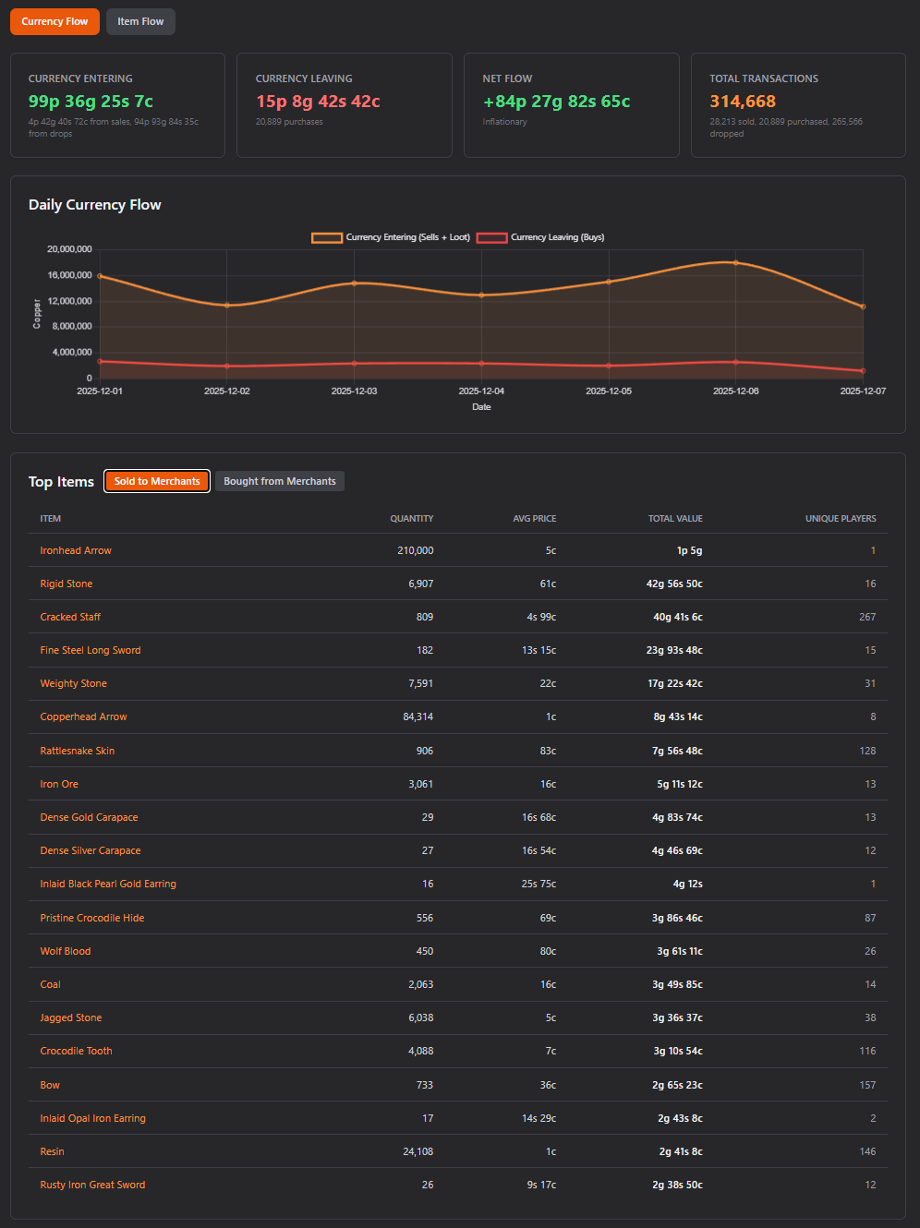Click currency entering value 99p 36g 25s 7c
Viewport: 920px width, 1228px height.
(x=91, y=102)
